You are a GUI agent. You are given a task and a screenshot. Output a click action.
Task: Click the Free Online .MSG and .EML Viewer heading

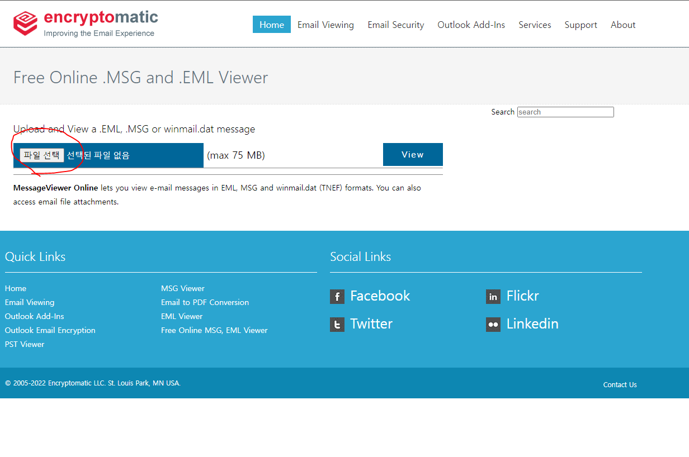141,78
